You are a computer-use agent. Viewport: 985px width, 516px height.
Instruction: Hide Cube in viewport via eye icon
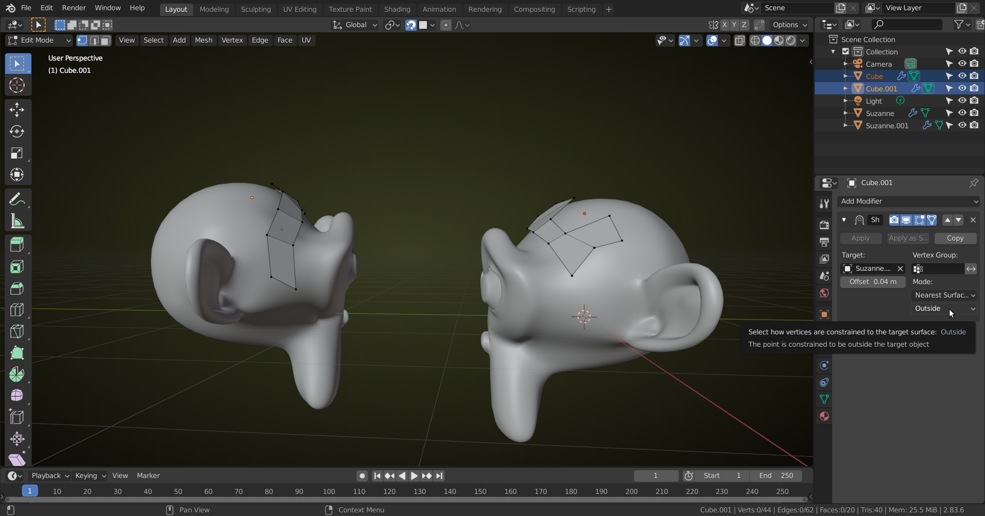click(962, 76)
